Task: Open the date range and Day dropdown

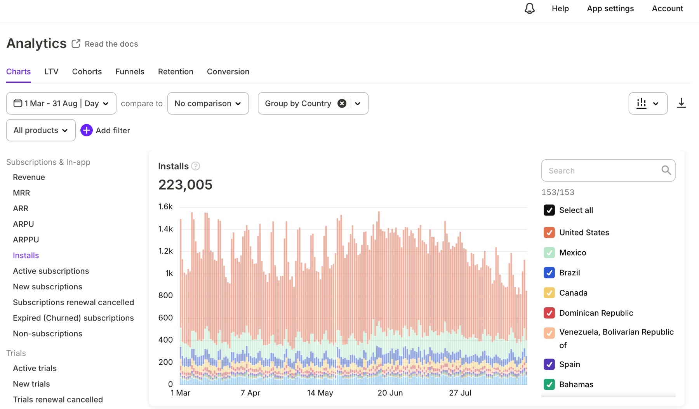Action: 61,103
